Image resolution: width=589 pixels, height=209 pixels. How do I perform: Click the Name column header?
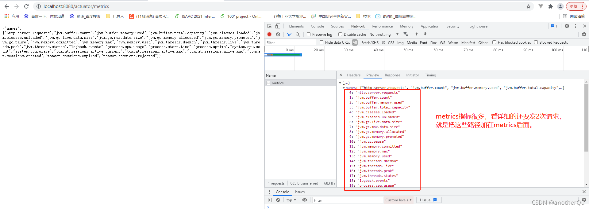pyautogui.click(x=301, y=75)
